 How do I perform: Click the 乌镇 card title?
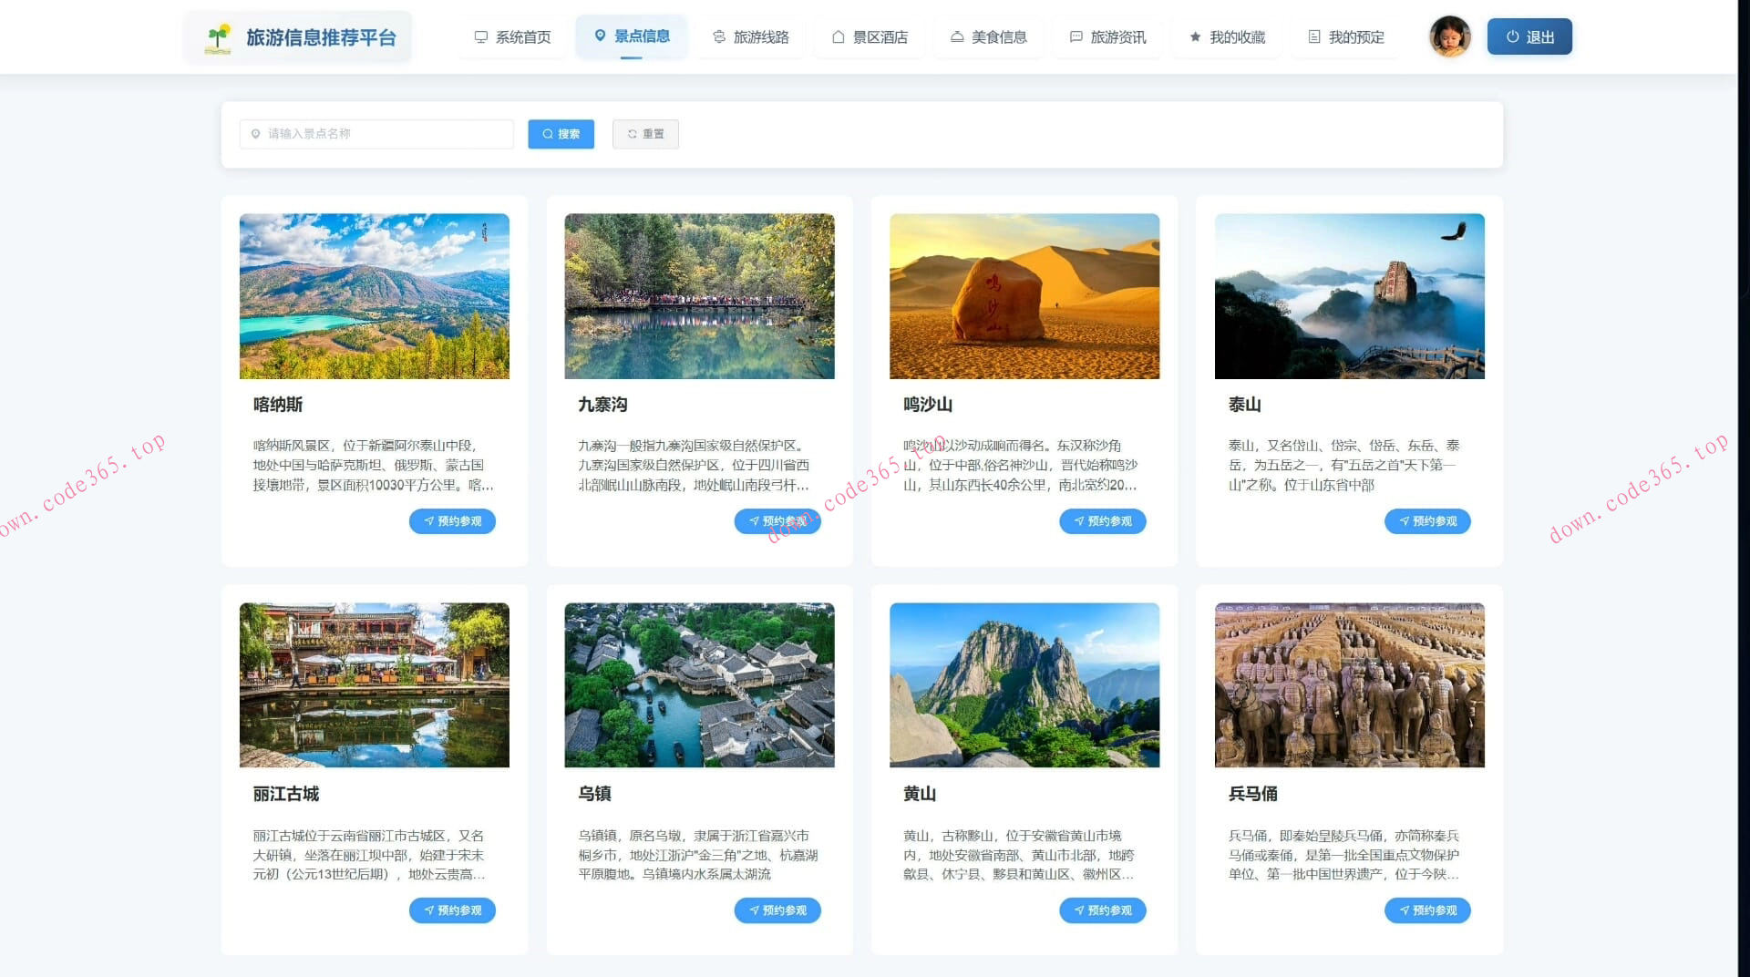(x=595, y=794)
